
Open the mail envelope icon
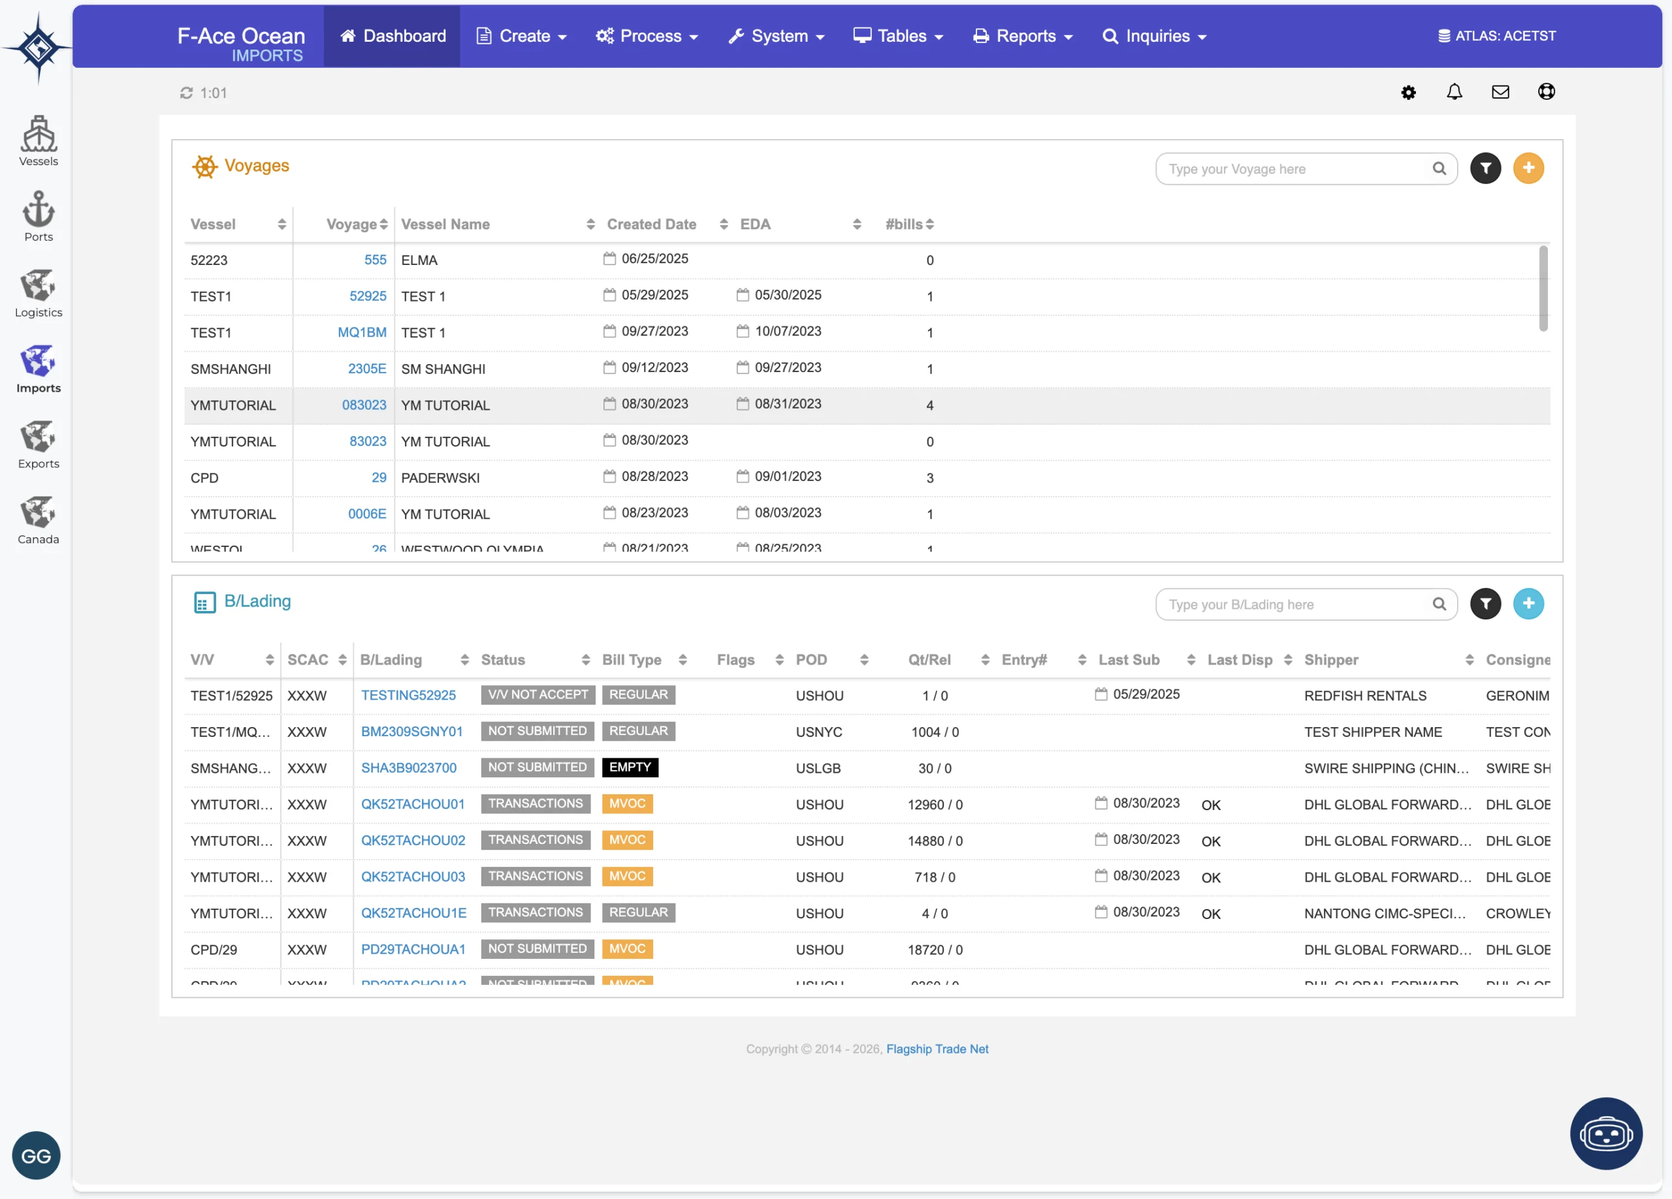(1500, 92)
